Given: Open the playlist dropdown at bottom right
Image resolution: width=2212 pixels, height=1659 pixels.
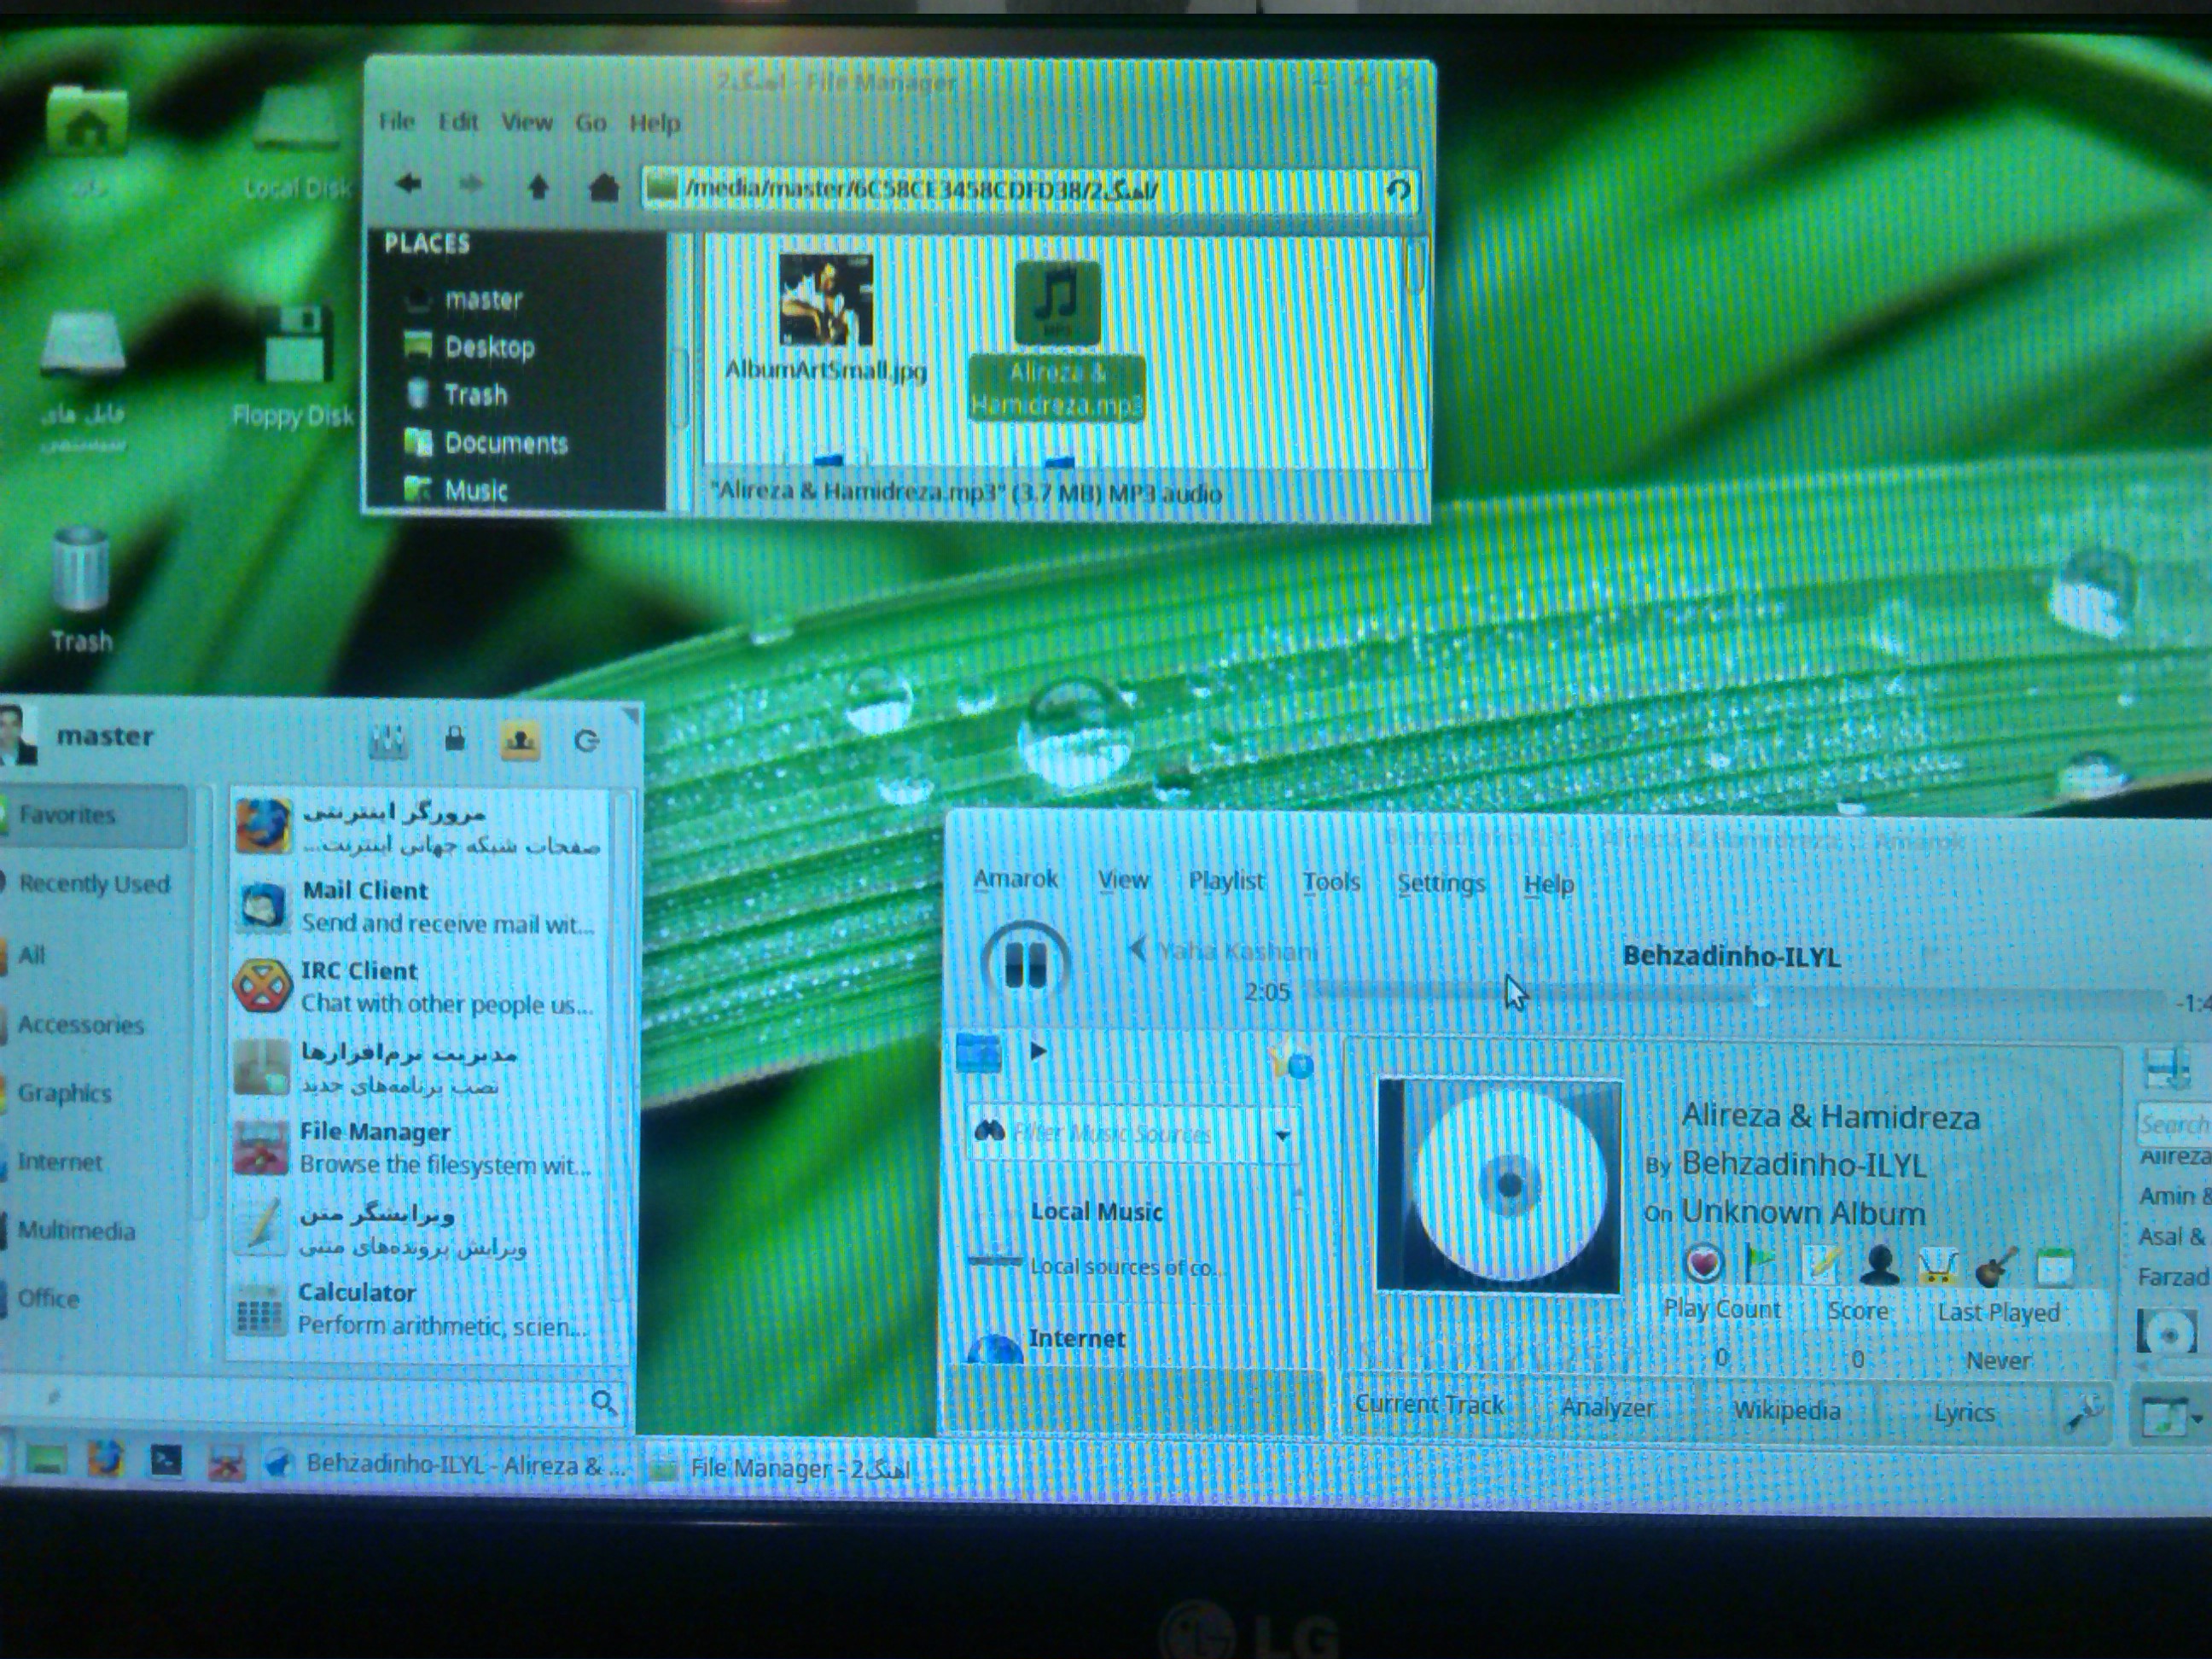Looking at the screenshot, I should [x=2196, y=1418].
